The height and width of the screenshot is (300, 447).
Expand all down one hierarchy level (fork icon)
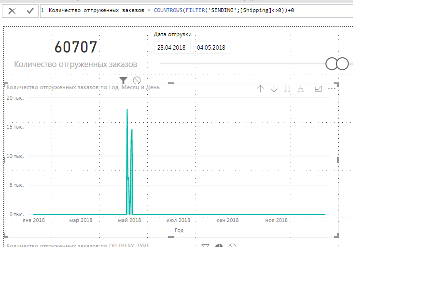tap(301, 89)
